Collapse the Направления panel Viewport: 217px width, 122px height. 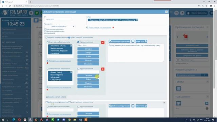click(x=207, y=97)
